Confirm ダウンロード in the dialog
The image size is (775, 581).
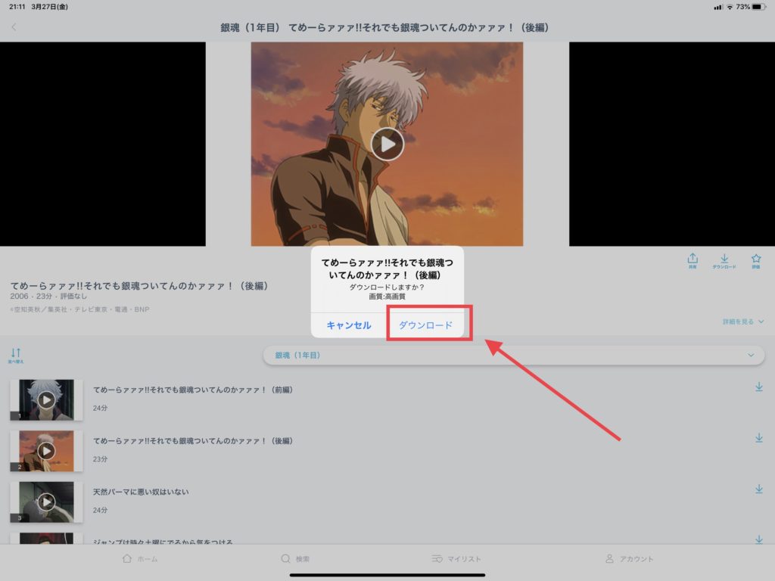click(x=425, y=325)
